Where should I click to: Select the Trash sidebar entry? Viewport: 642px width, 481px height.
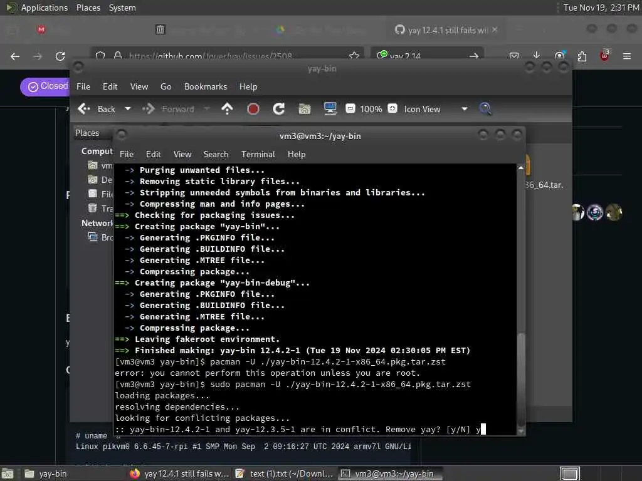(101, 208)
